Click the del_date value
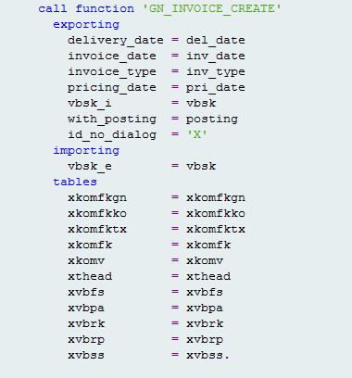The image size is (352, 378). pos(216,40)
